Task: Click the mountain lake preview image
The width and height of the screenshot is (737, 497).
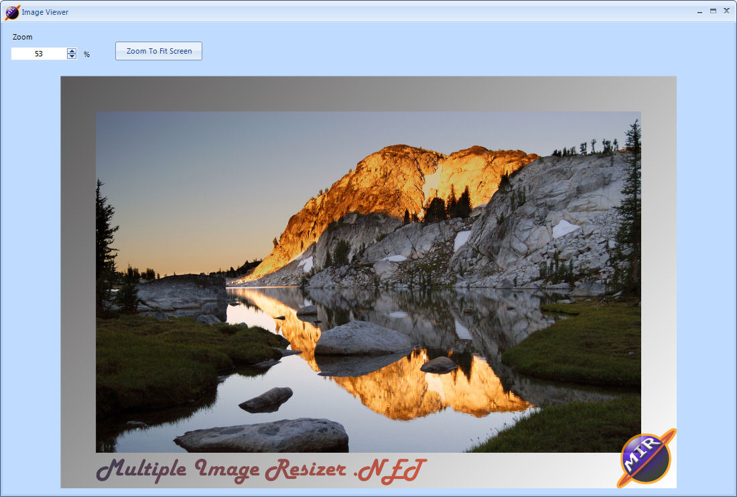Action: point(368,282)
